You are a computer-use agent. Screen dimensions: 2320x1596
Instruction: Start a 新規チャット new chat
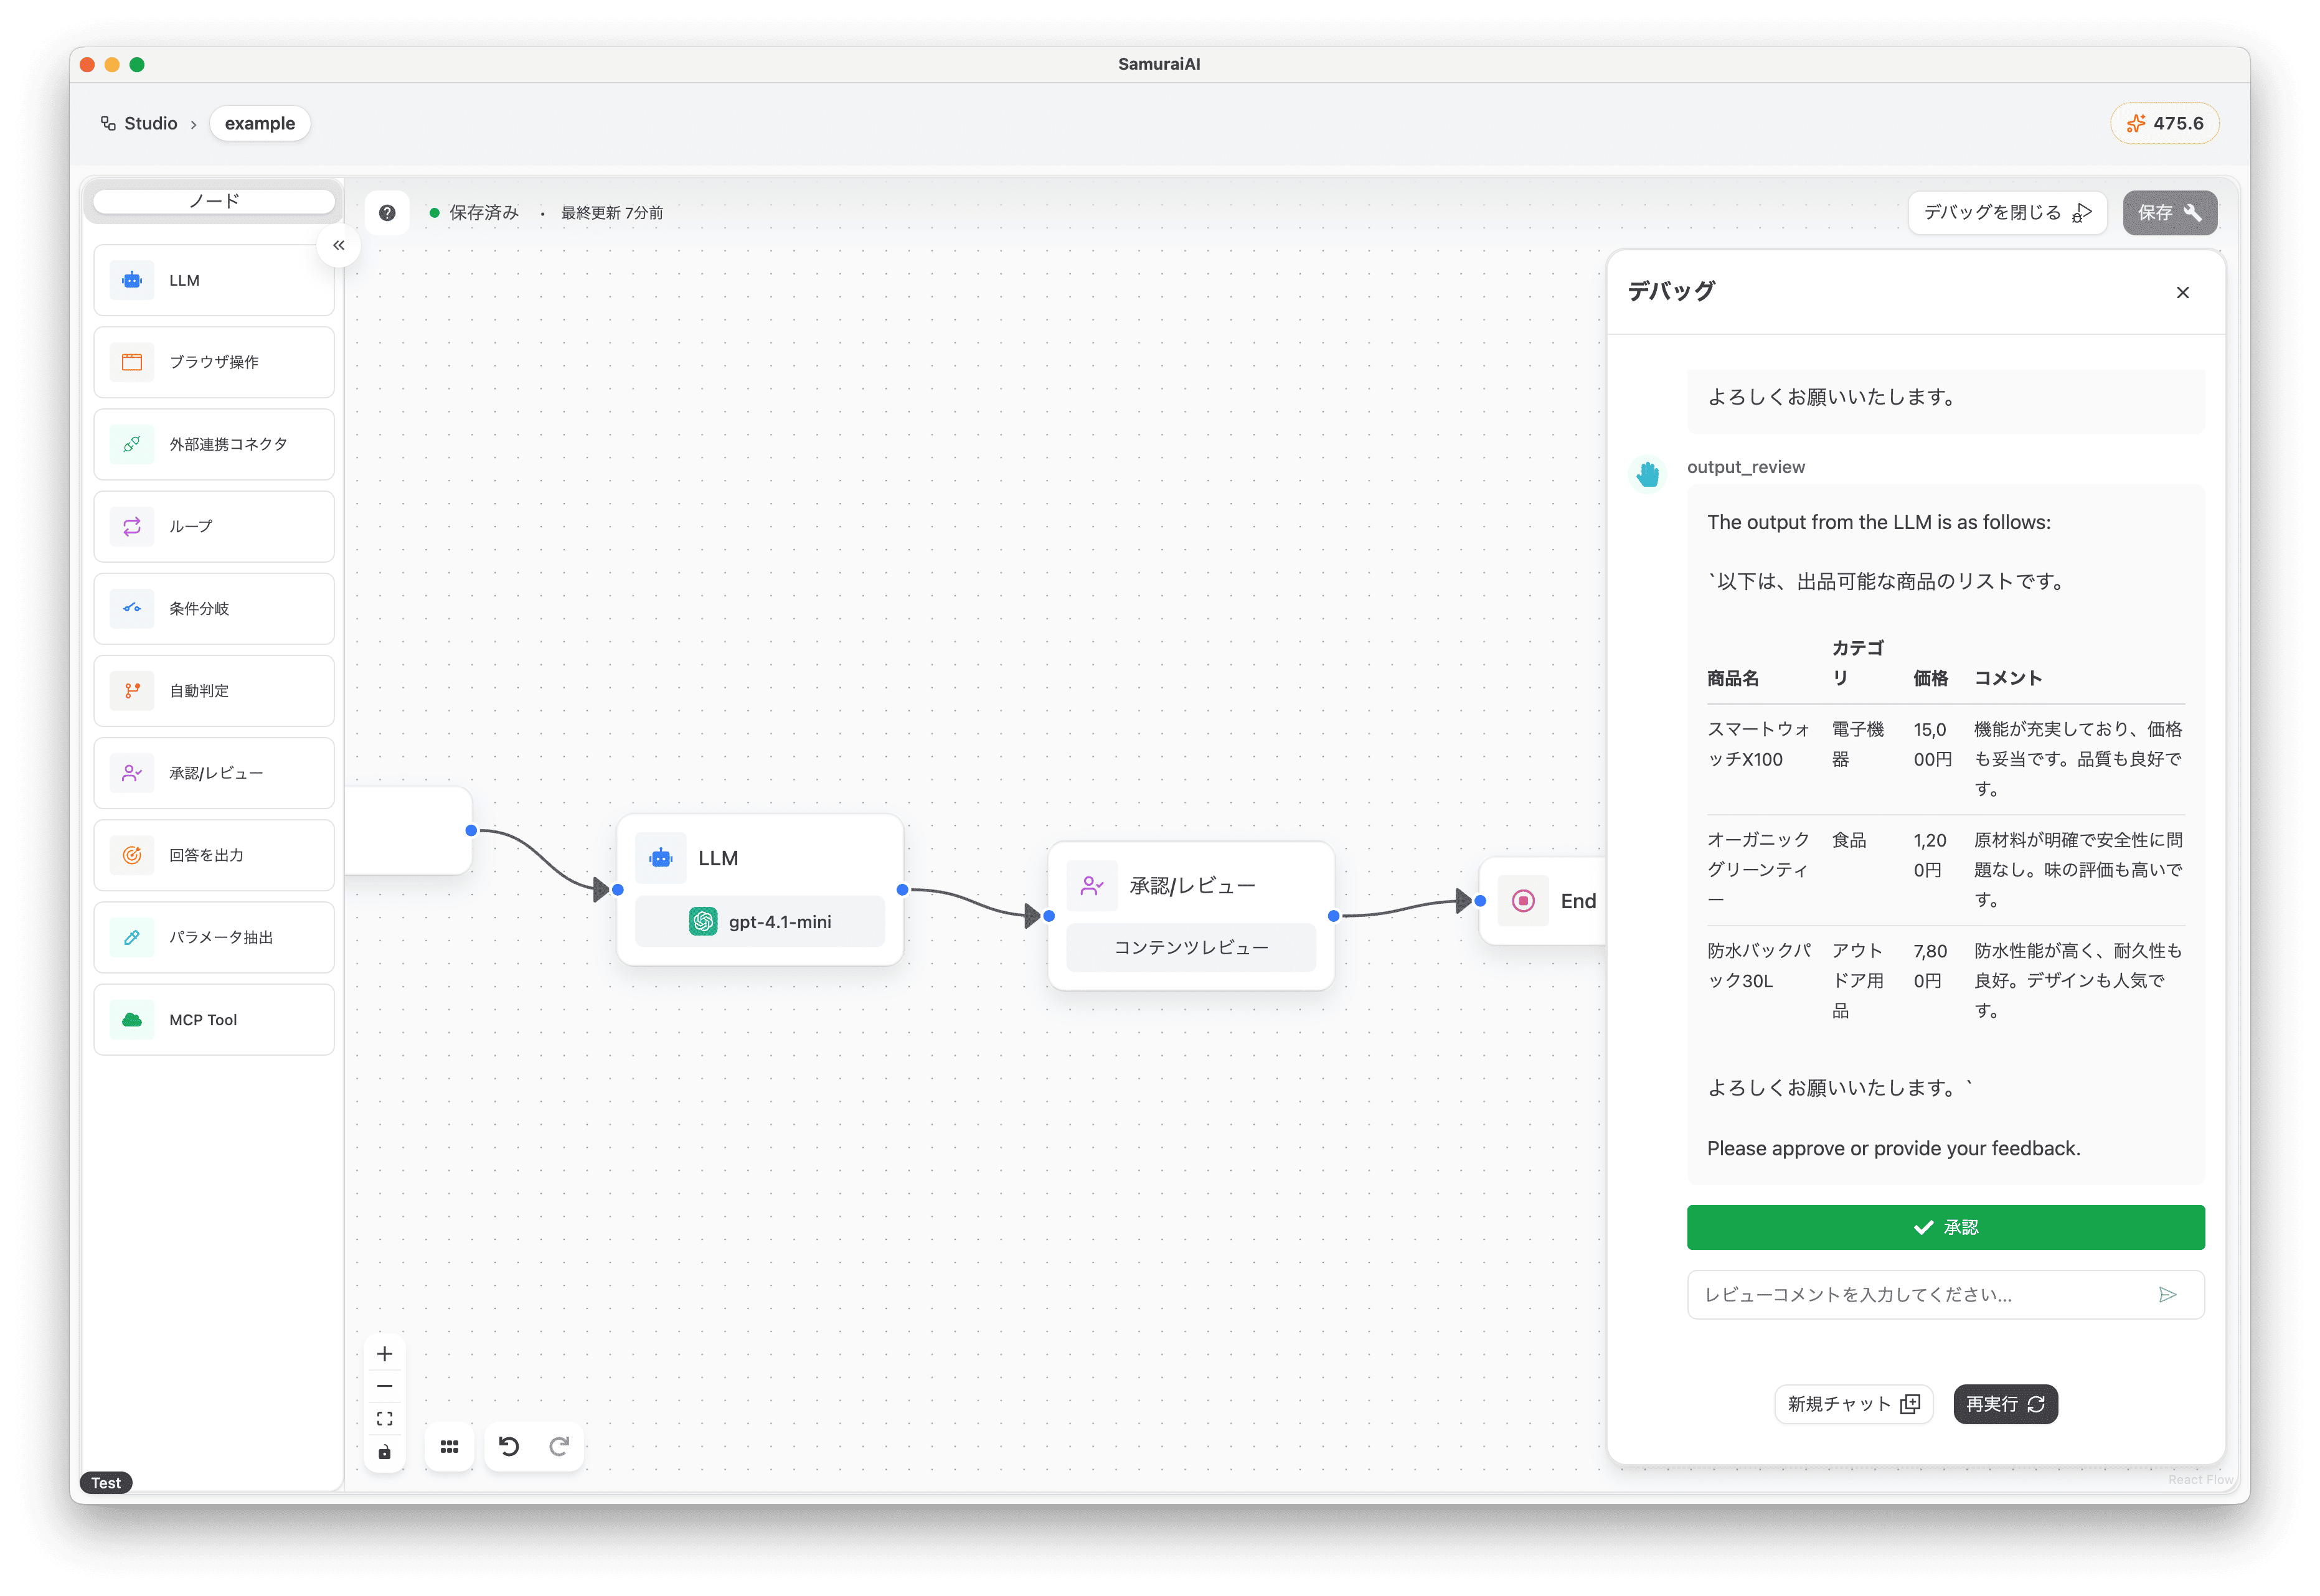tap(1853, 1404)
